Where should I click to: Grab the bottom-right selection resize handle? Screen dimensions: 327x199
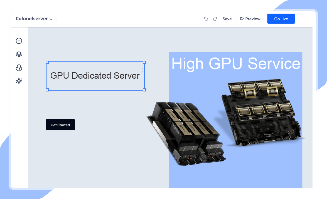click(144, 90)
